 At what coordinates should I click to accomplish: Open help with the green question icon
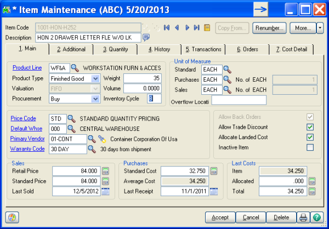[316, 217]
